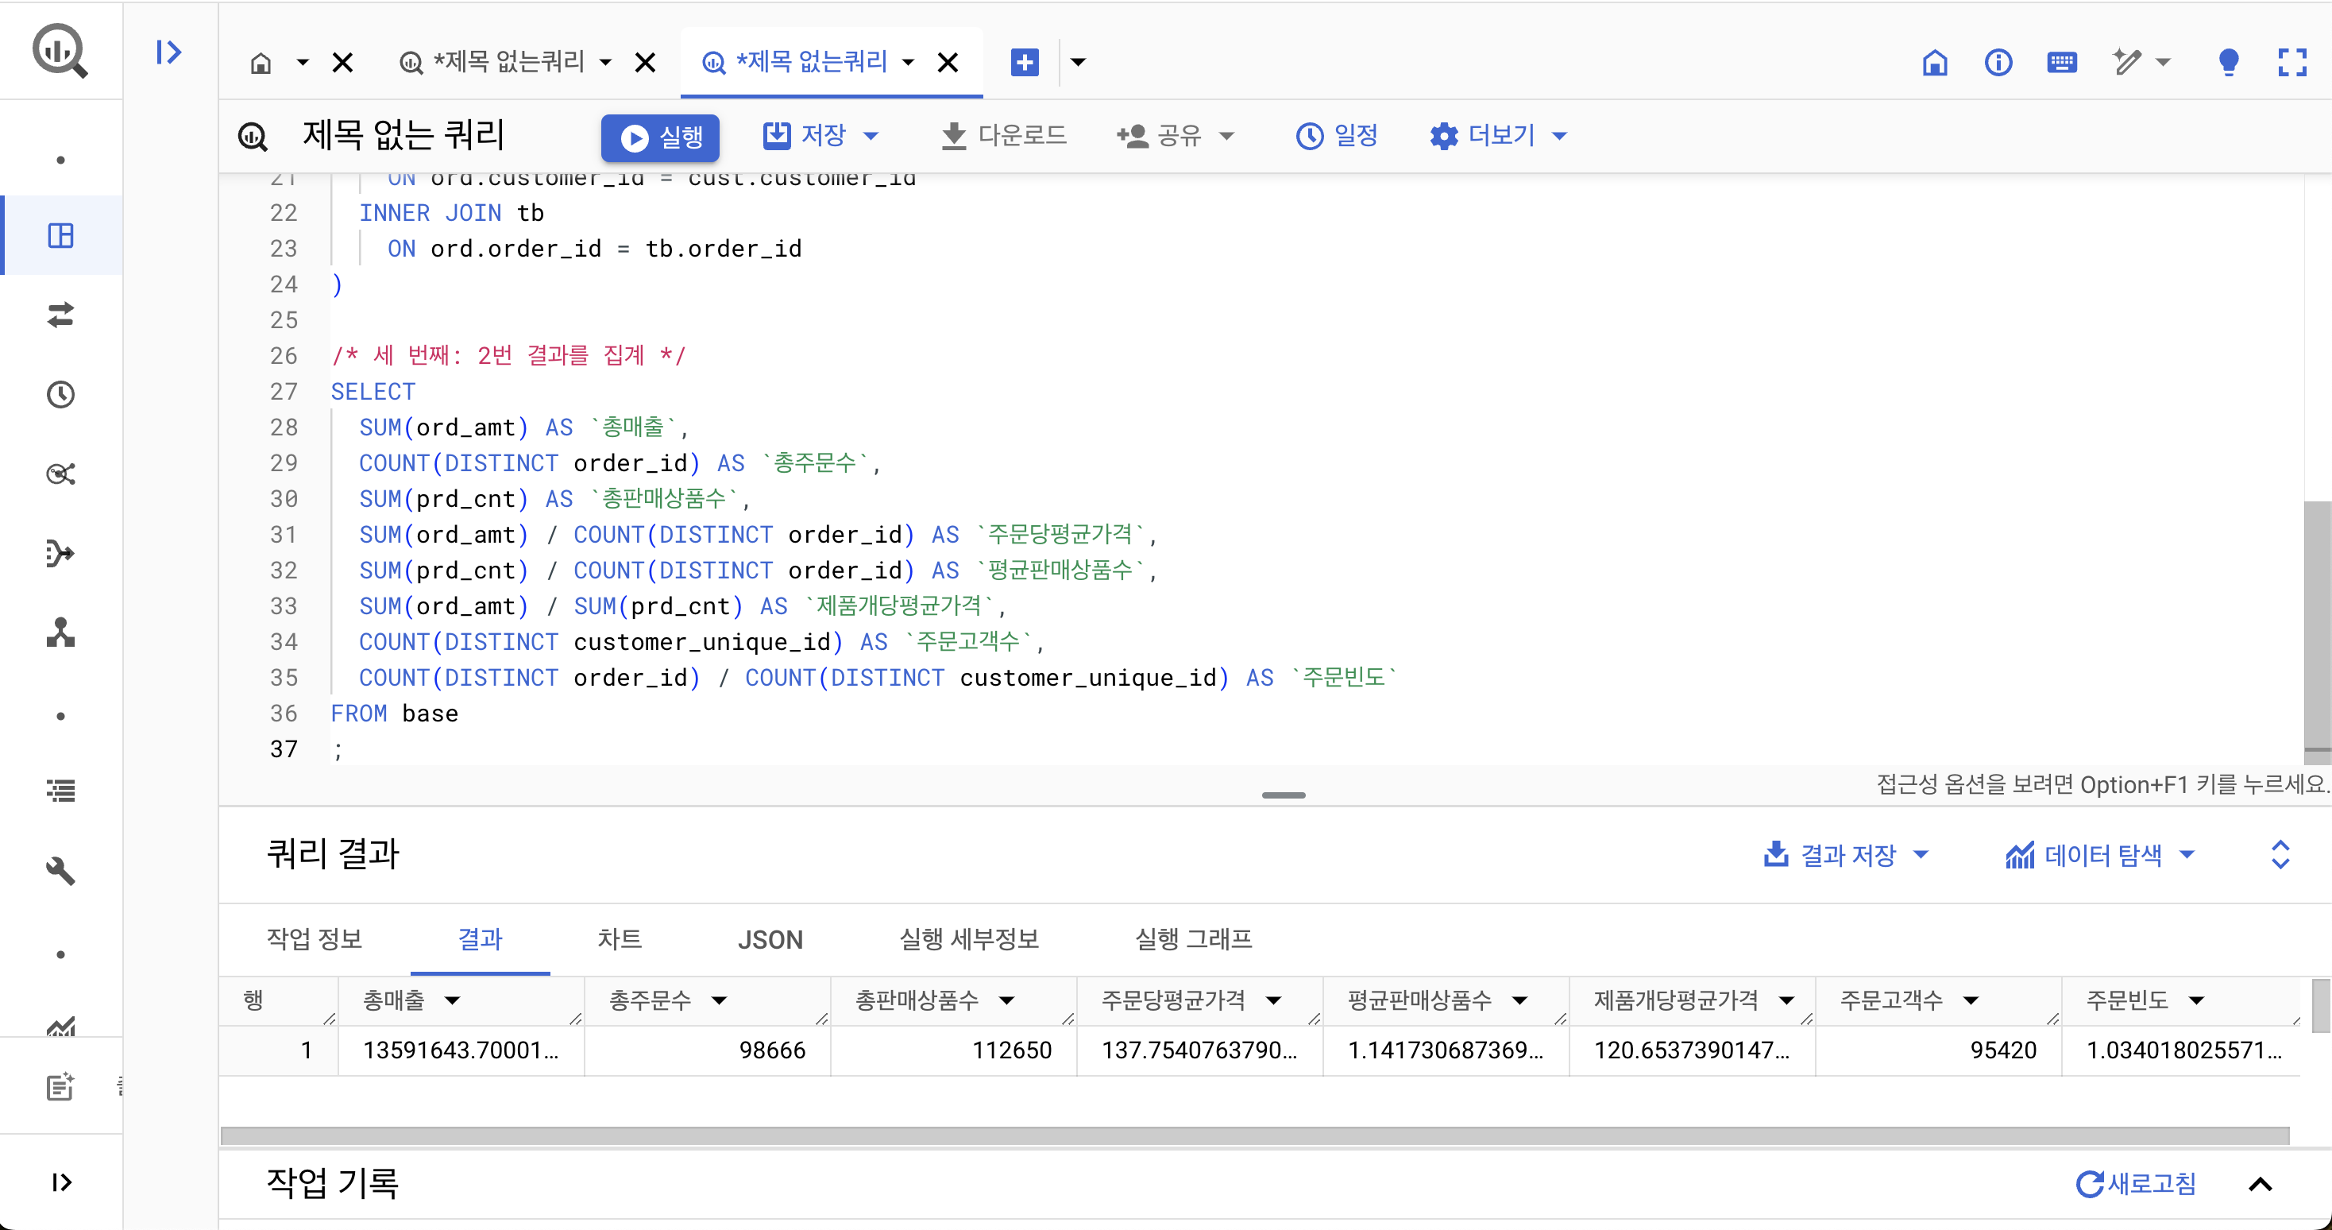Switch to the 실행 그래프 tab

[1192, 940]
